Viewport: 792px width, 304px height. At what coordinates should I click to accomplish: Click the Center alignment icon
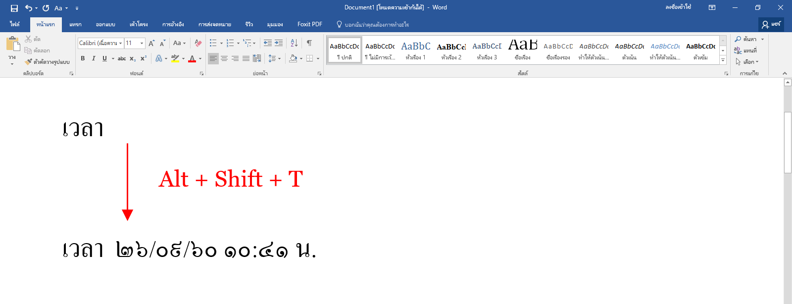(x=224, y=58)
